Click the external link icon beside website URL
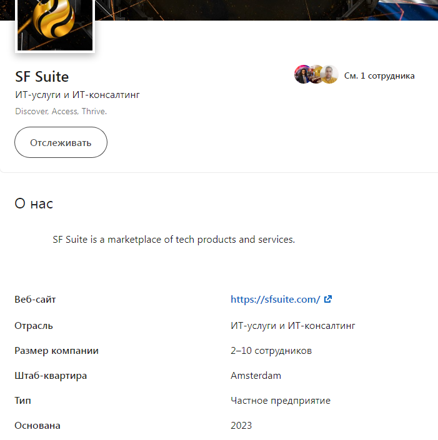This screenshot has height=440, width=438. 328,299
